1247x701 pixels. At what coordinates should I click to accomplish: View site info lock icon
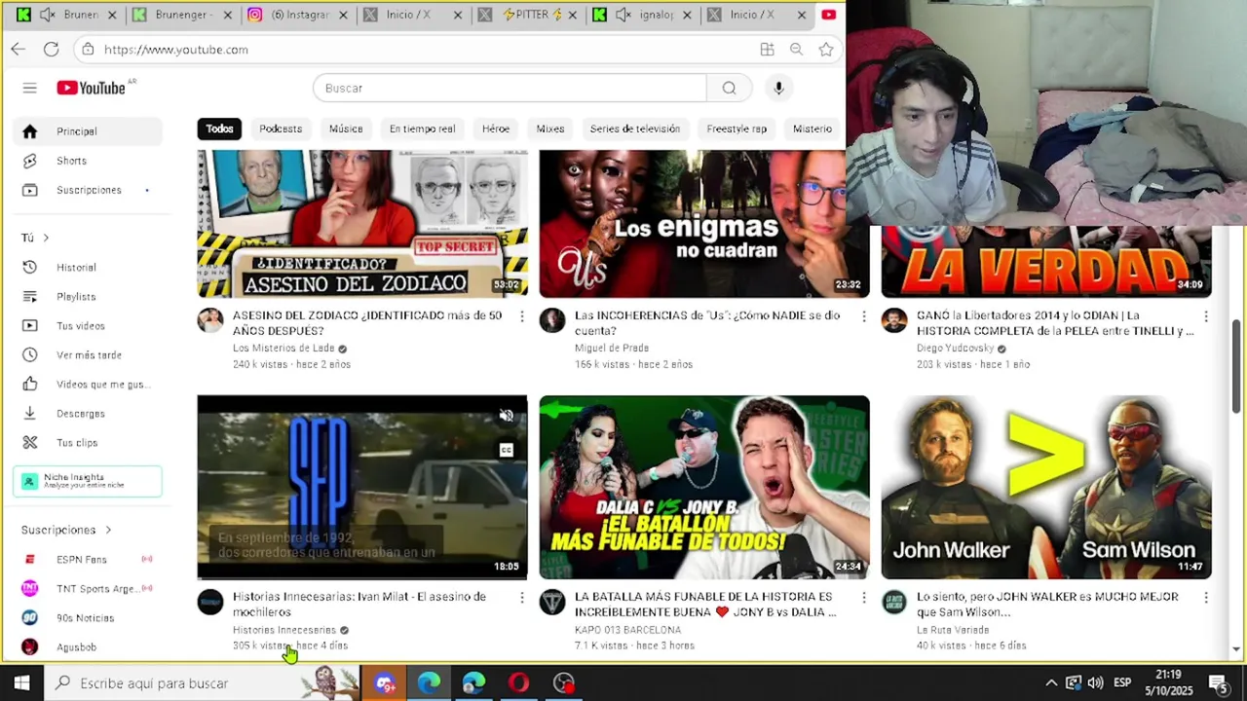point(89,49)
